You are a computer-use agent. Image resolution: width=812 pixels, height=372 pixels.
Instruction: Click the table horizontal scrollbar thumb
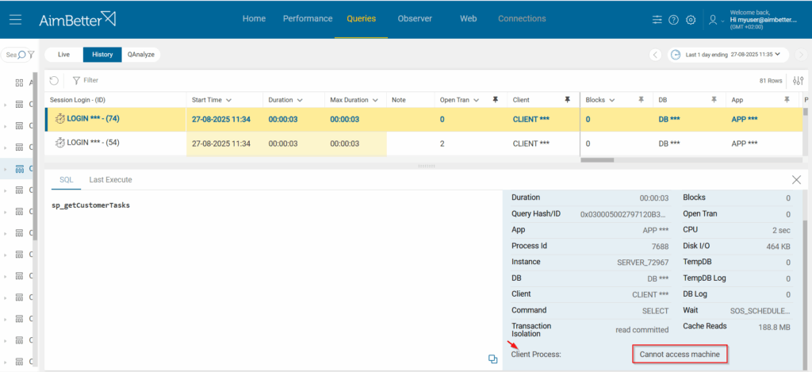coord(597,160)
